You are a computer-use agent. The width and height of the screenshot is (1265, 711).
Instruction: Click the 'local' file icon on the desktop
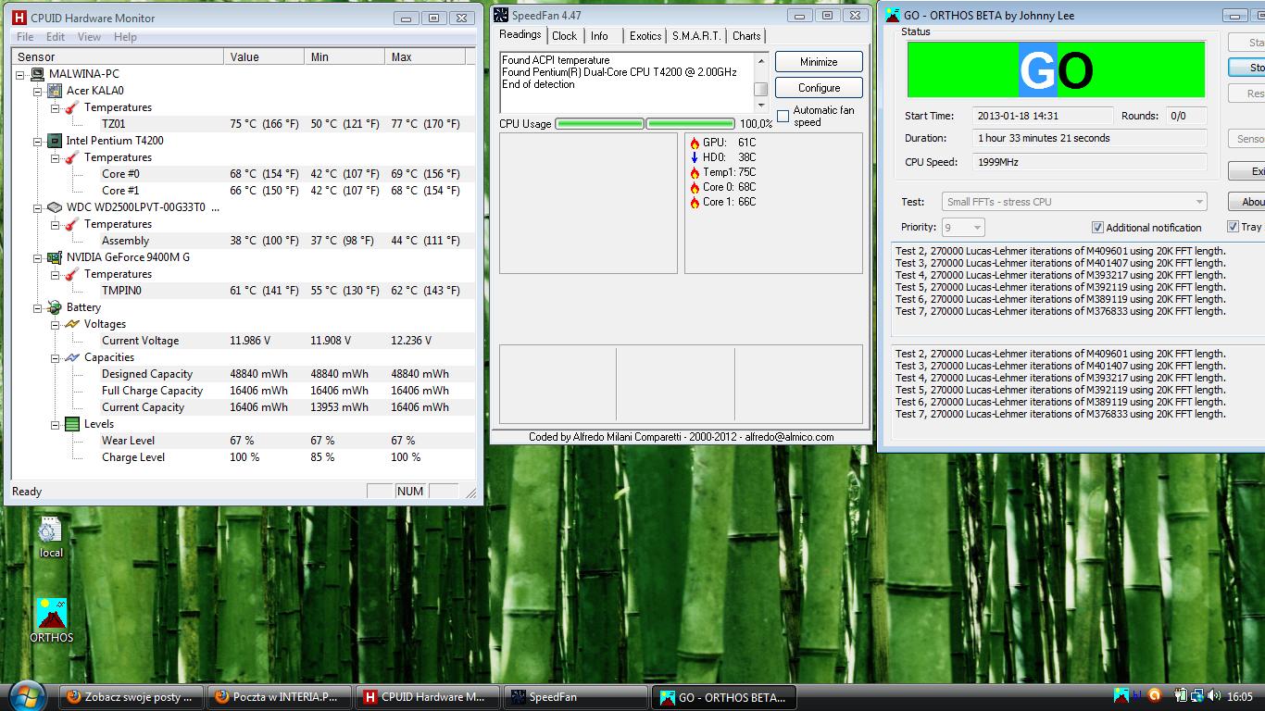(50, 530)
